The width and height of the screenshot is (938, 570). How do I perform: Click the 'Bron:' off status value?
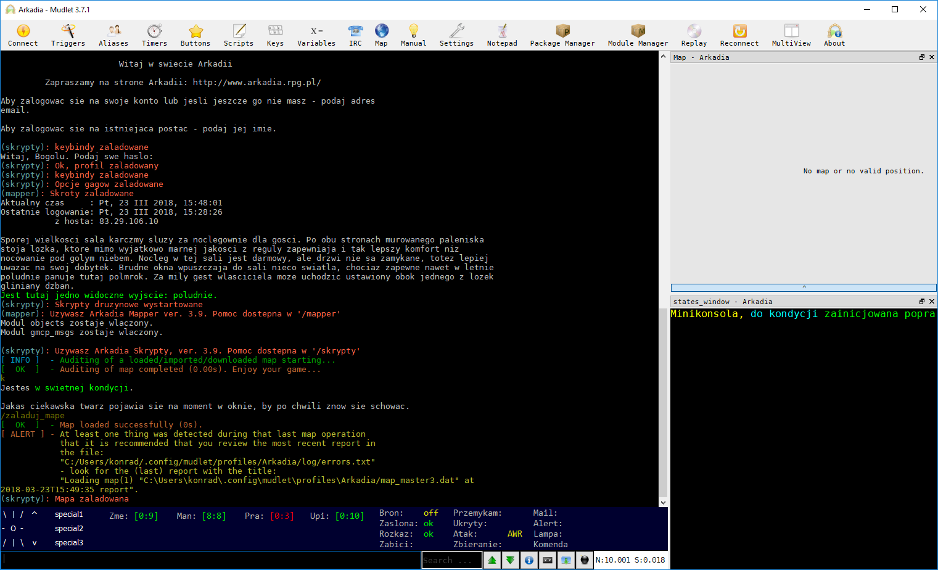[x=431, y=513]
